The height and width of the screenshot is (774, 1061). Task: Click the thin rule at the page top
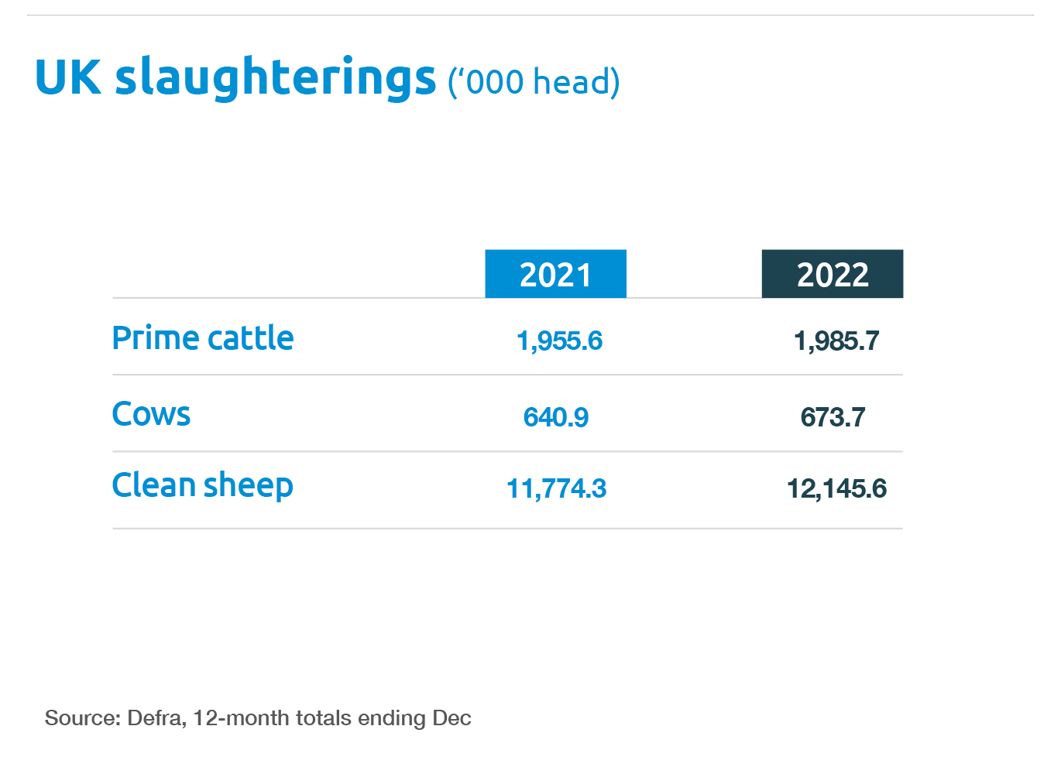(530, 15)
